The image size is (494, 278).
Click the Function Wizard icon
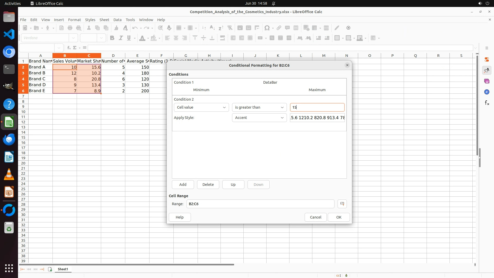pos(69,48)
